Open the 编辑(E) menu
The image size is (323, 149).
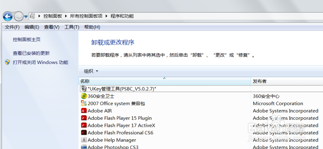(32, 27)
